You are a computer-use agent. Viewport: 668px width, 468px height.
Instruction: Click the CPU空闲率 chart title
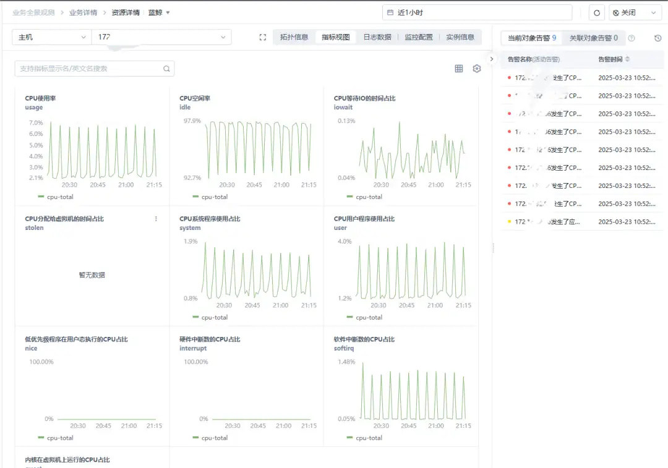coord(195,98)
